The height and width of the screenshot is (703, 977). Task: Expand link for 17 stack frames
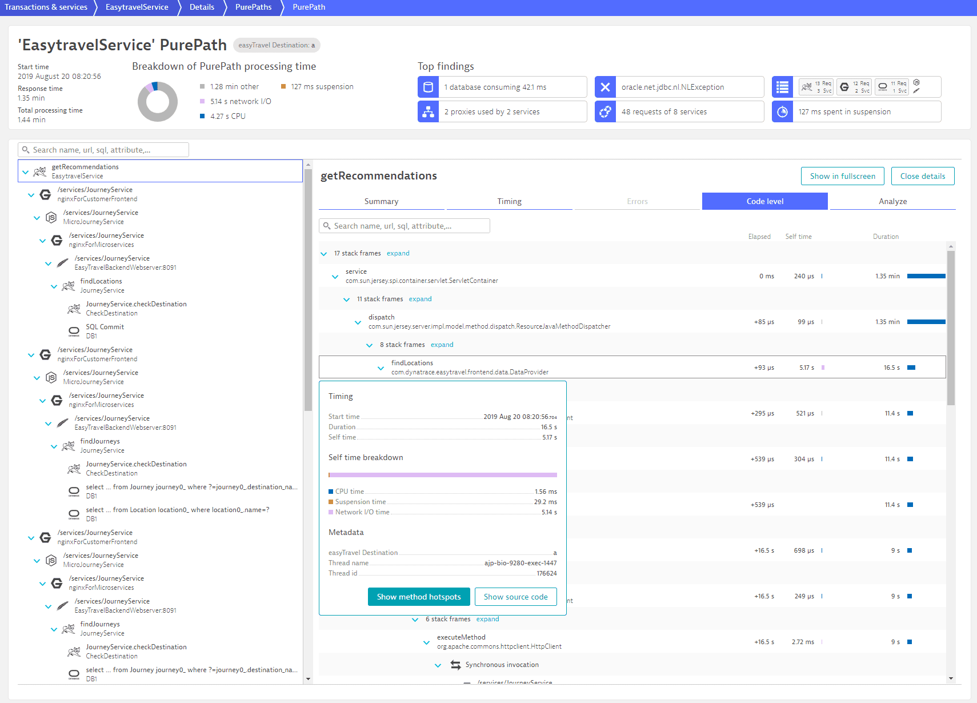point(398,253)
